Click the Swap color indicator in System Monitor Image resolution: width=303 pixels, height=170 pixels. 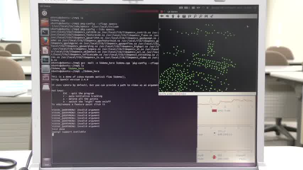tap(215, 133)
